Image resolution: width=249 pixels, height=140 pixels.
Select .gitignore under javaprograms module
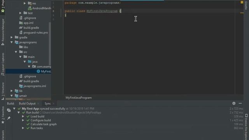[x=28, y=76]
